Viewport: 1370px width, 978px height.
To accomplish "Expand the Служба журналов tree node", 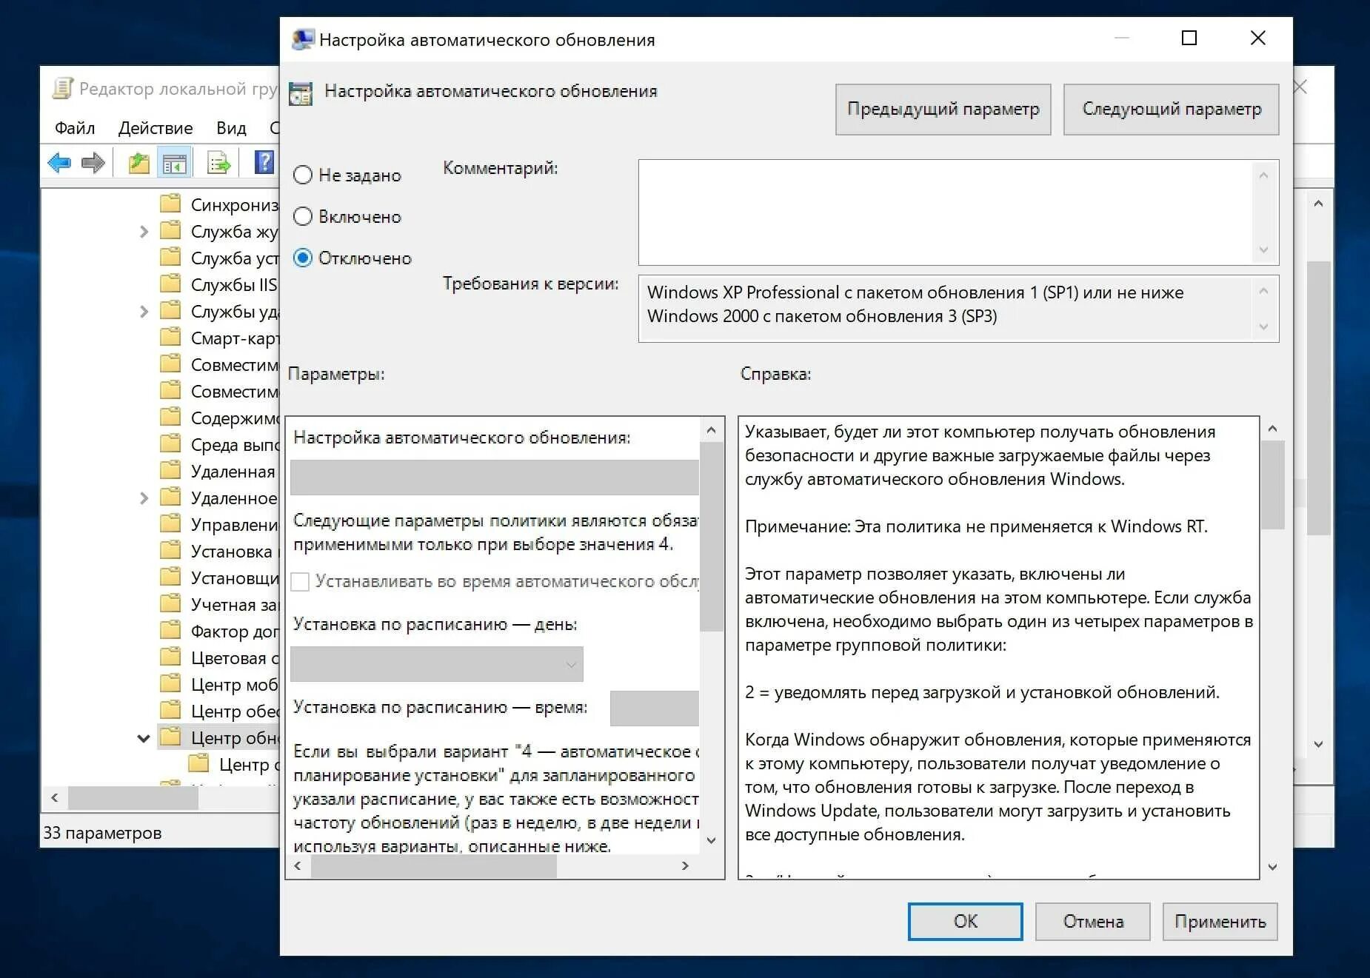I will click(142, 231).
